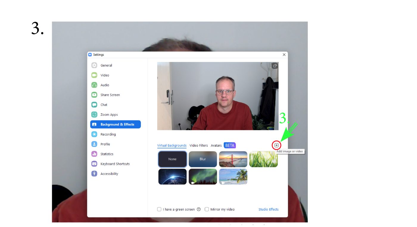Click the Statistics bar chart icon
The width and height of the screenshot is (417, 227).
(94, 154)
